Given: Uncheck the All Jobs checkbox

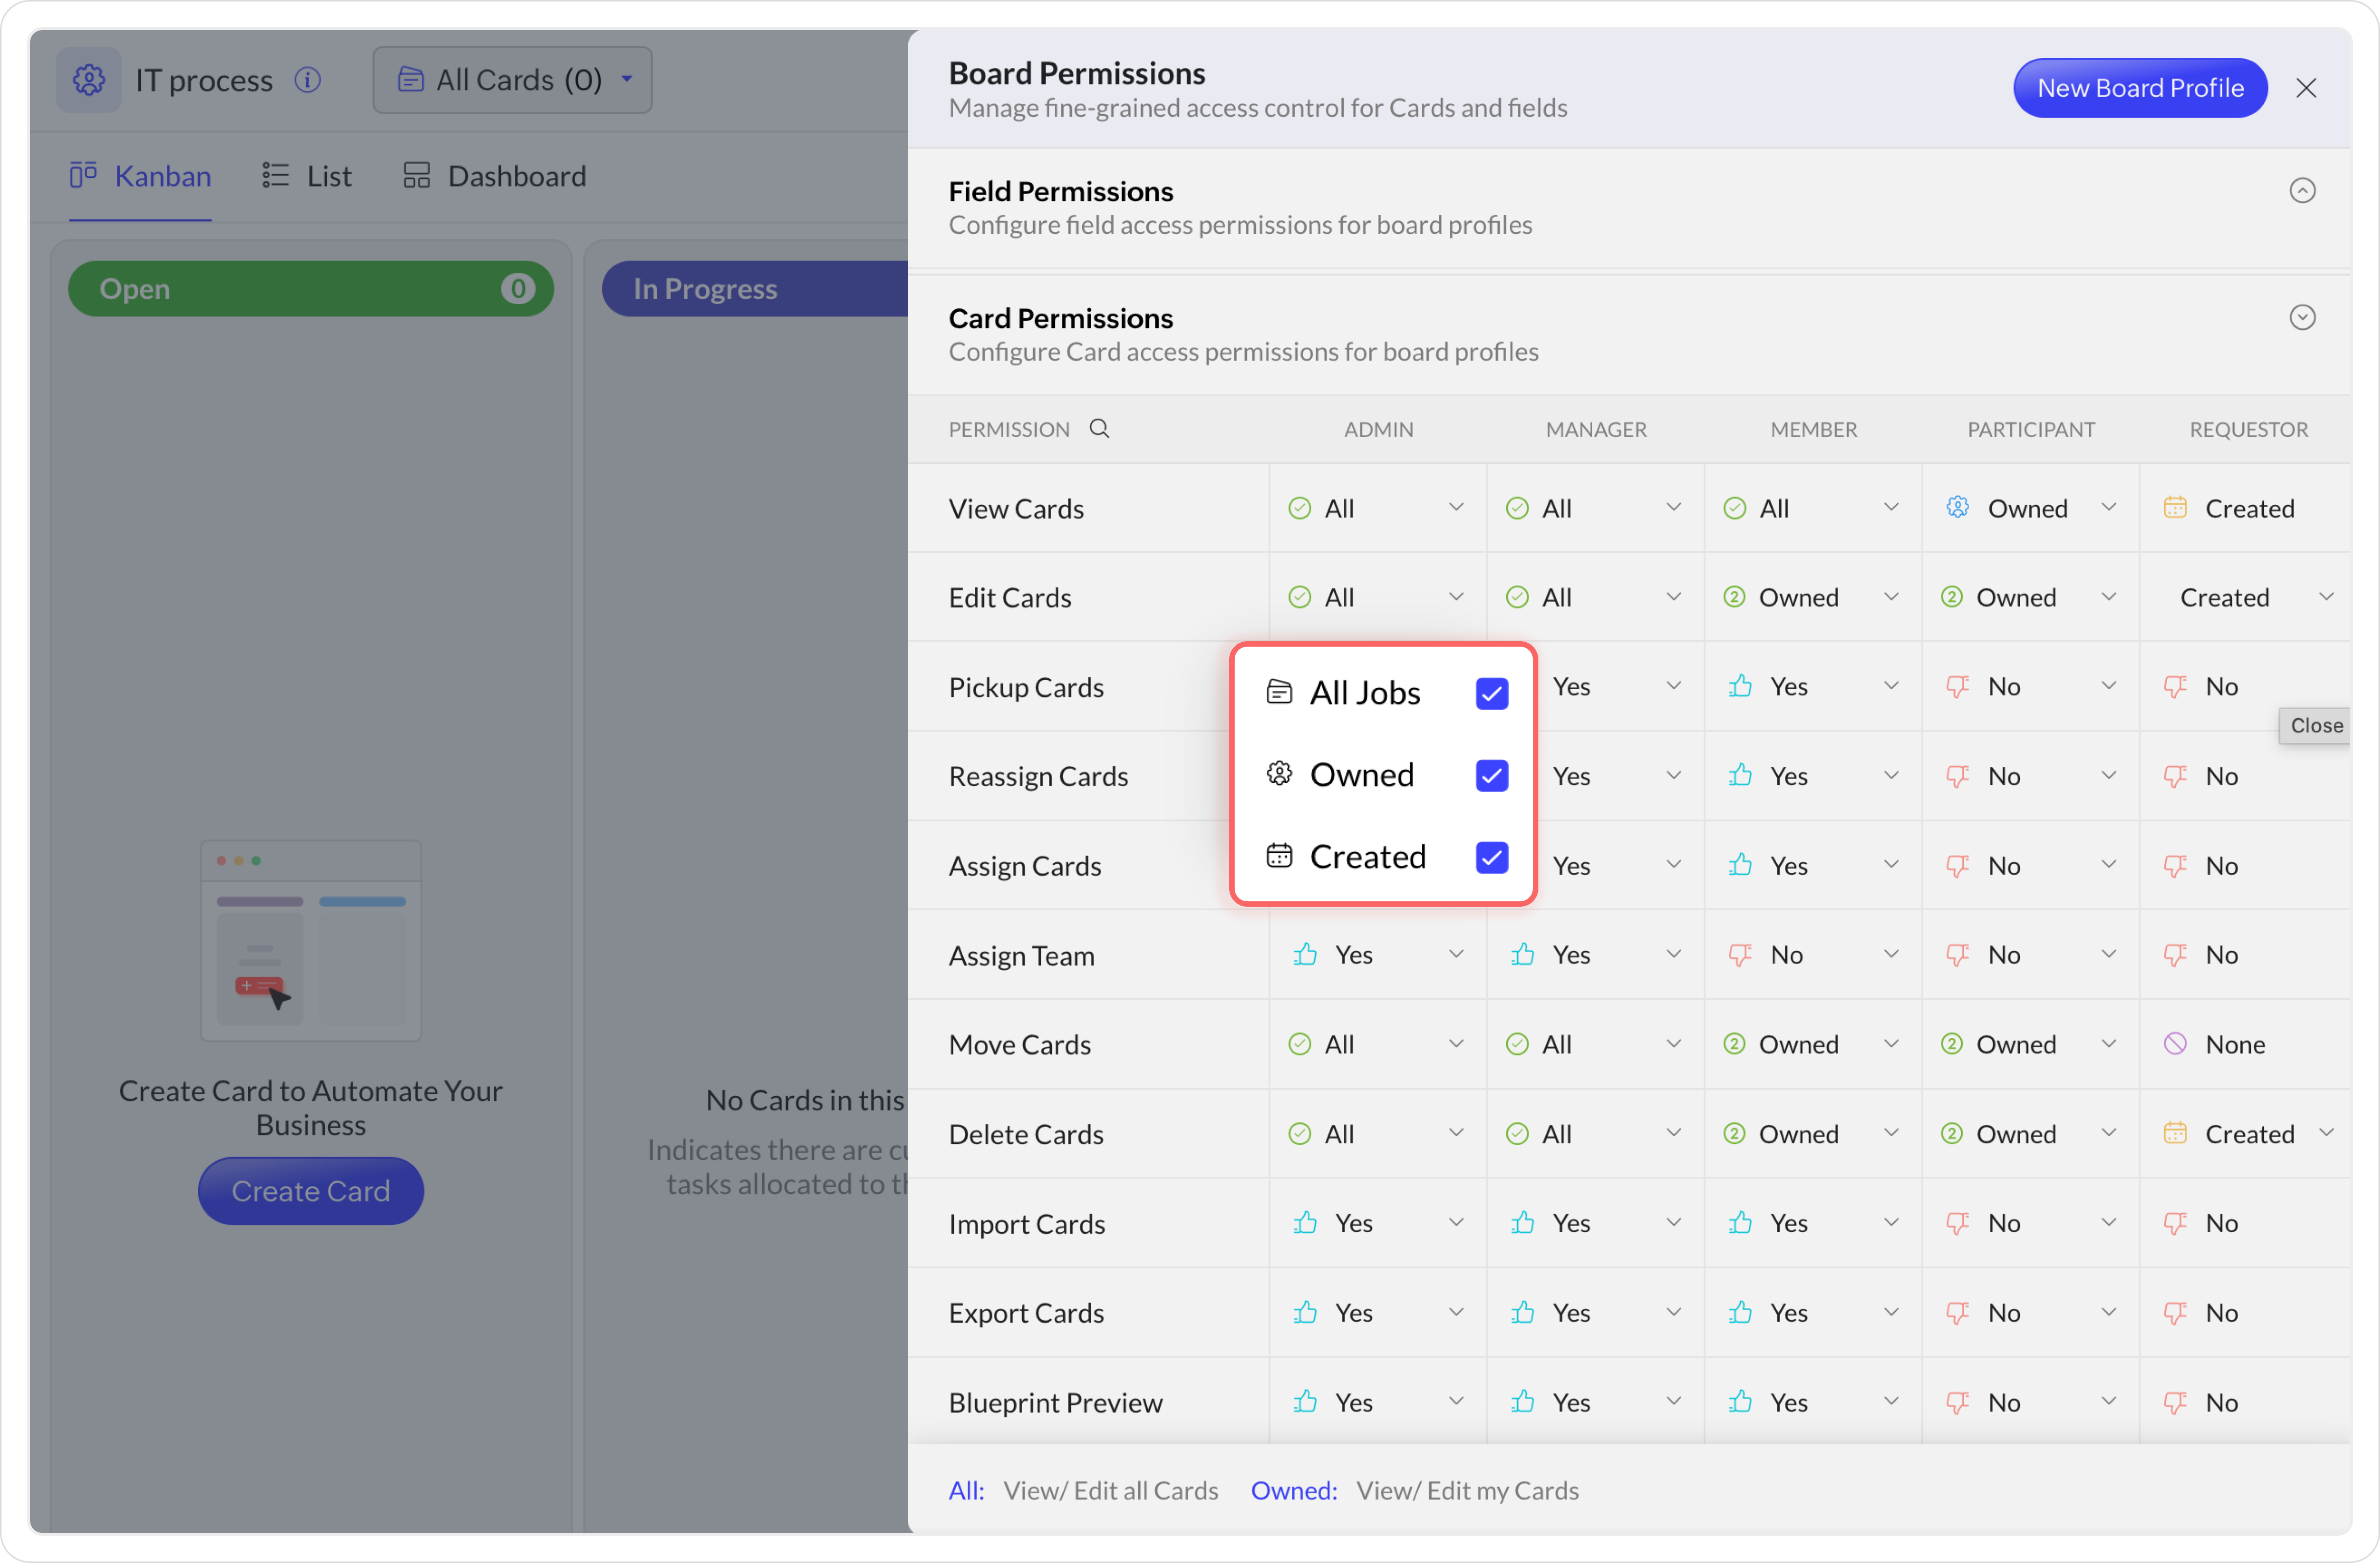Looking at the screenshot, I should pyautogui.click(x=1491, y=693).
